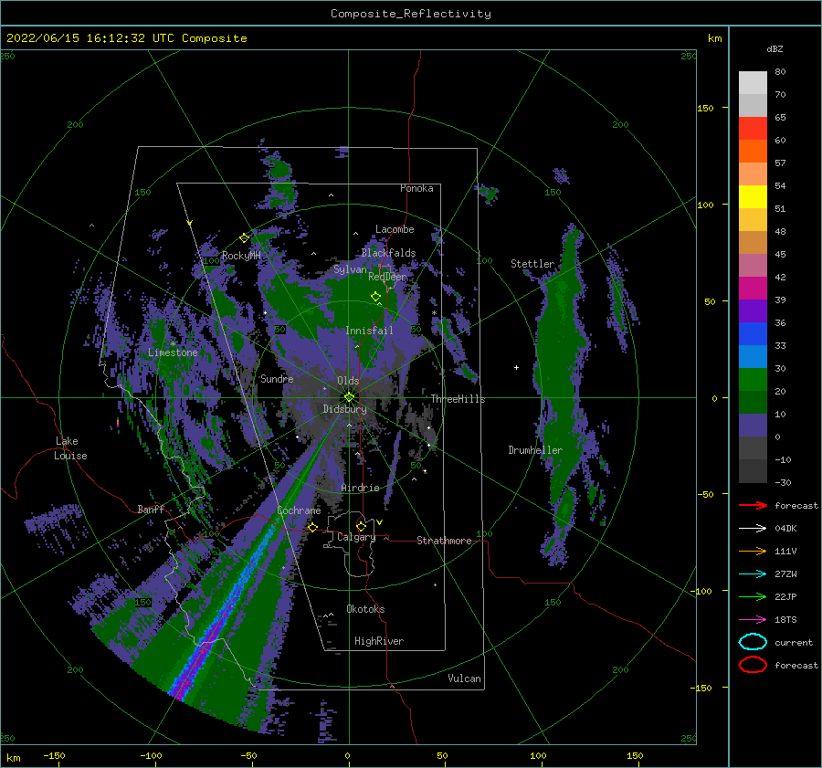Click the Lacombe label
Image resolution: width=822 pixels, height=768 pixels.
395,229
